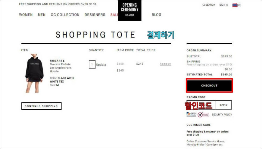The width and height of the screenshot is (262, 149).
Task: Go to the BLOG page
Action: [x=156, y=15]
